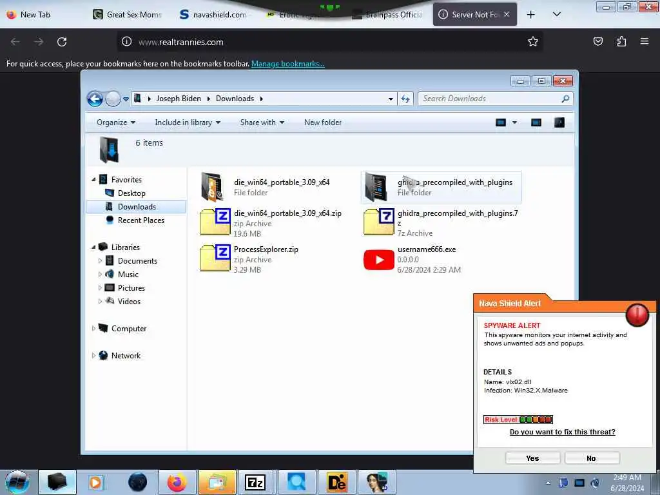Click Do you want to fix this threat link
This screenshot has height=495, width=660.
562,432
